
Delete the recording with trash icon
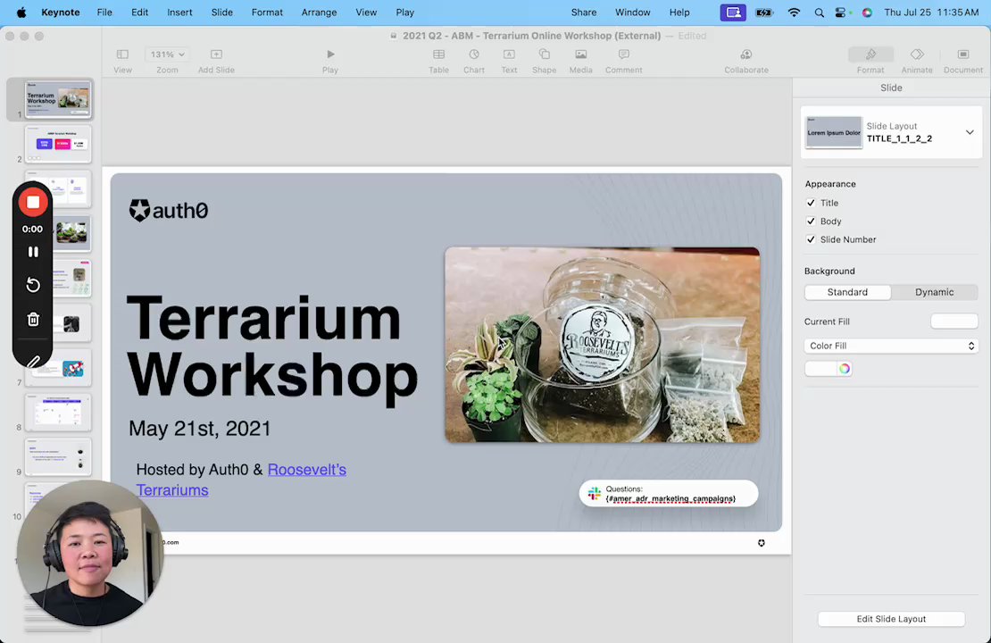click(x=33, y=320)
